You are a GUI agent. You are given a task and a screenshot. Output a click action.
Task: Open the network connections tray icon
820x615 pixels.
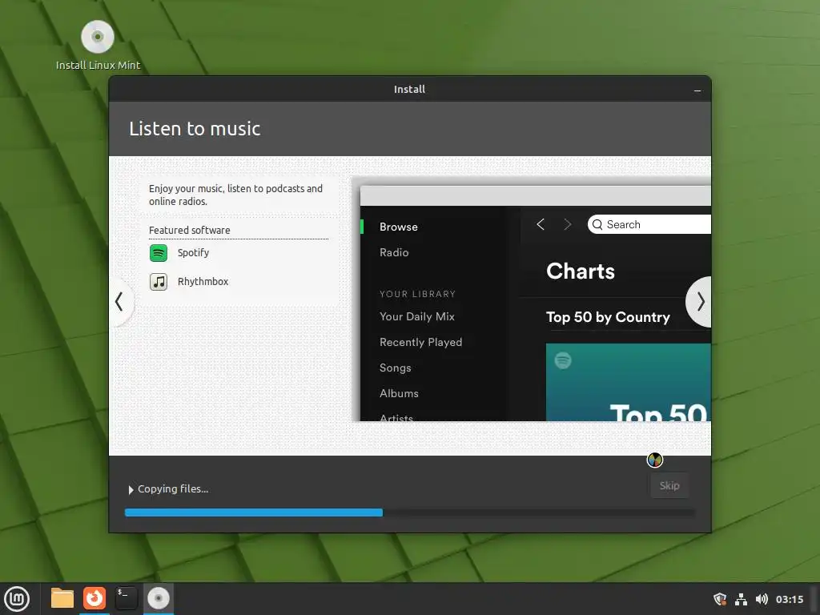pyautogui.click(x=741, y=599)
